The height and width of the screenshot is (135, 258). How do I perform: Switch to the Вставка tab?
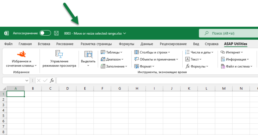[x=44, y=44]
